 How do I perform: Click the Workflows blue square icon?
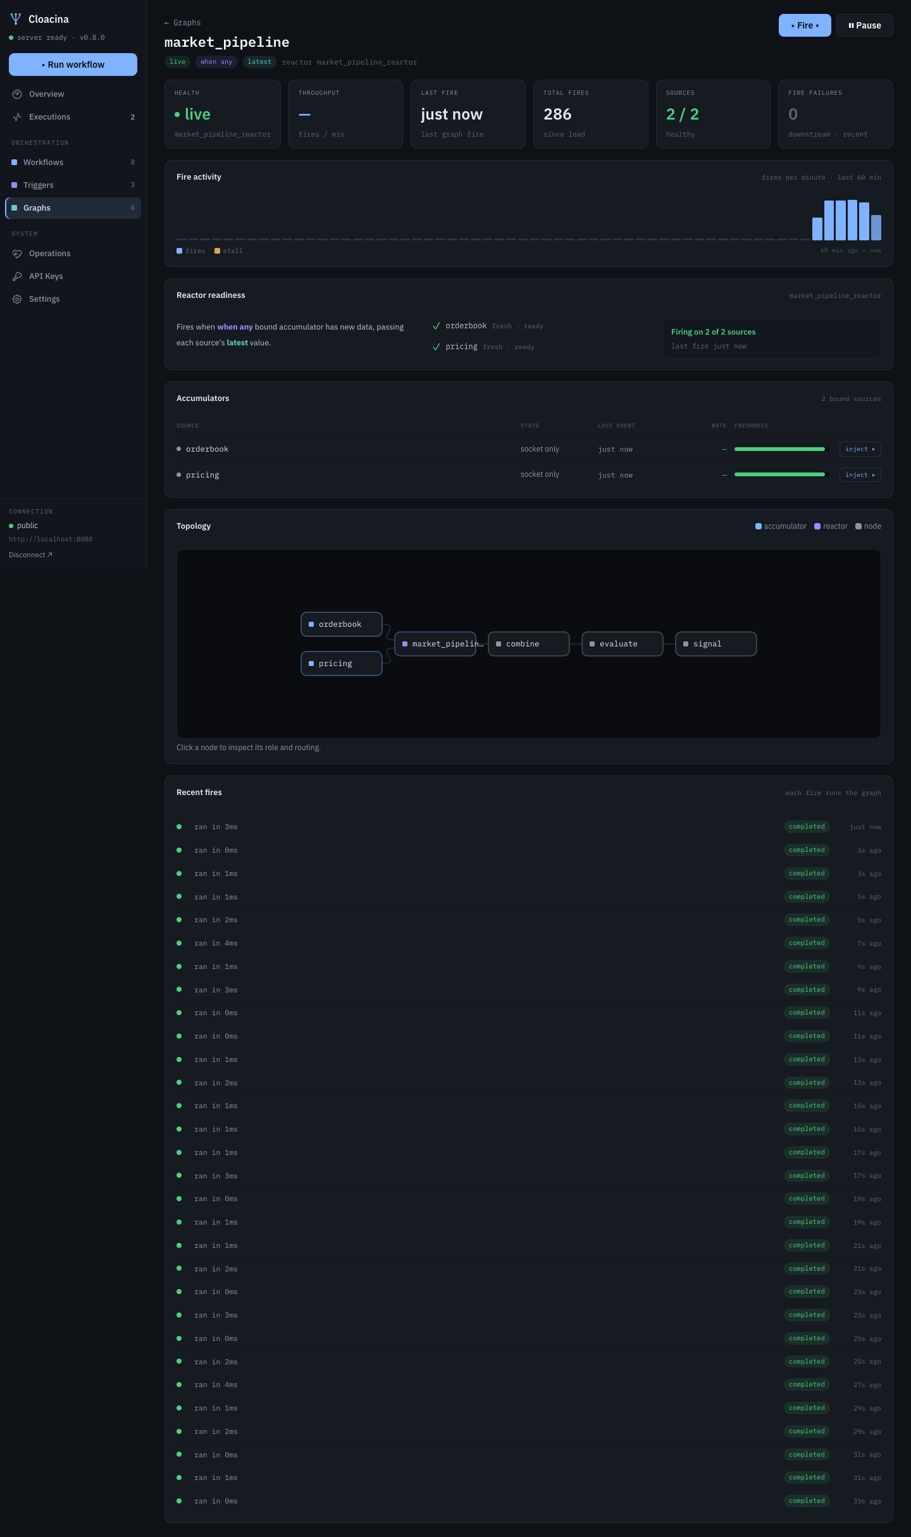pyautogui.click(x=15, y=163)
